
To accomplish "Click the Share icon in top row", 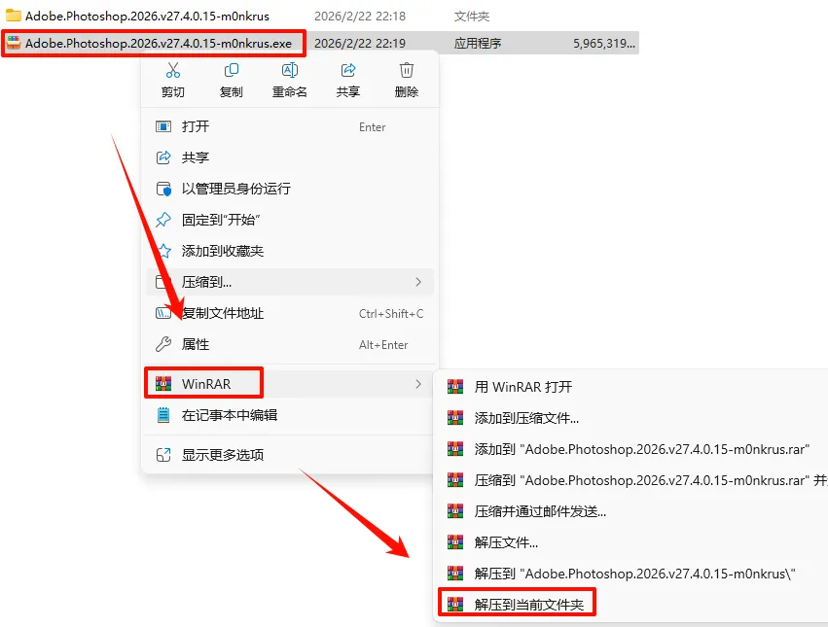I will 348,70.
